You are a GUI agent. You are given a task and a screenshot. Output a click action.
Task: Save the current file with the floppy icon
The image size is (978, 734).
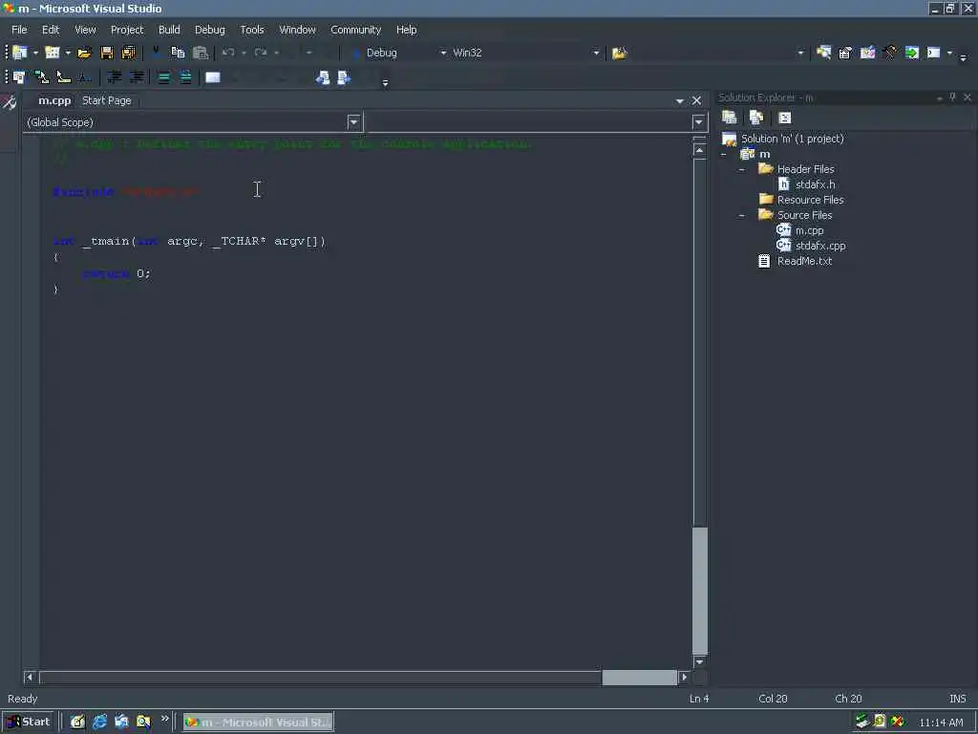pos(107,54)
